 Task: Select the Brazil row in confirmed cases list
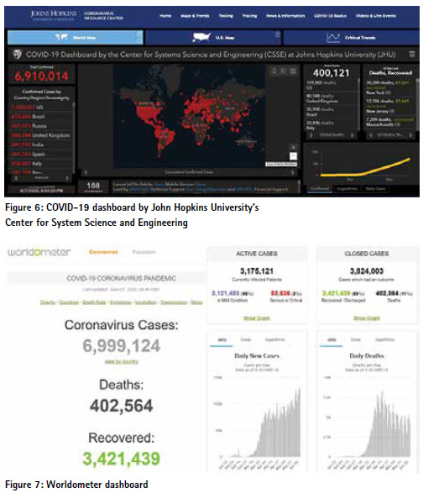tap(41, 117)
